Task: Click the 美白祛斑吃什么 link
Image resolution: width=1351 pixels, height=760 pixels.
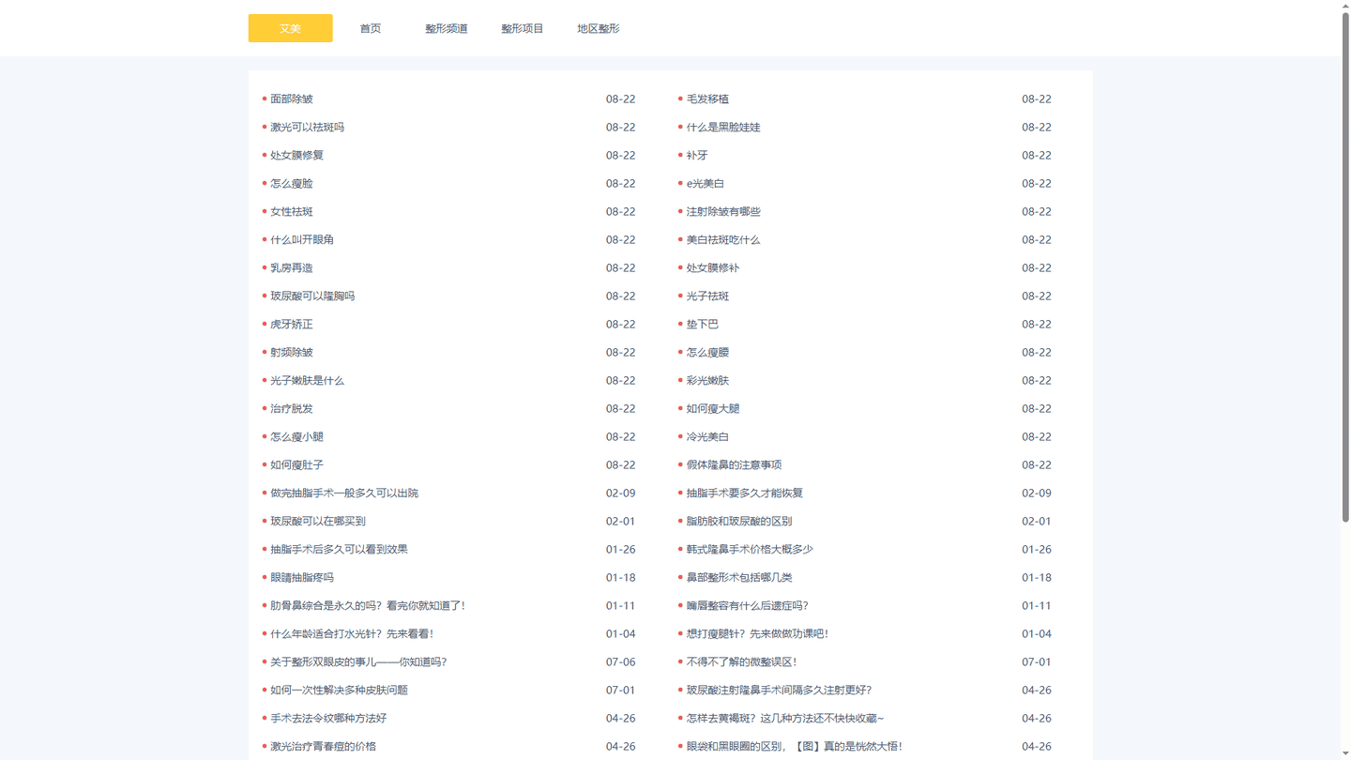Action: [x=723, y=239]
